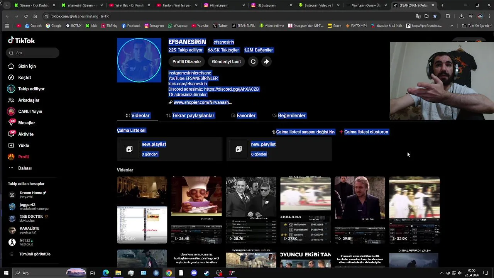Switch to Stream - Kick Dashboard tab
This screenshot has height=278, width=494.
[34, 5]
